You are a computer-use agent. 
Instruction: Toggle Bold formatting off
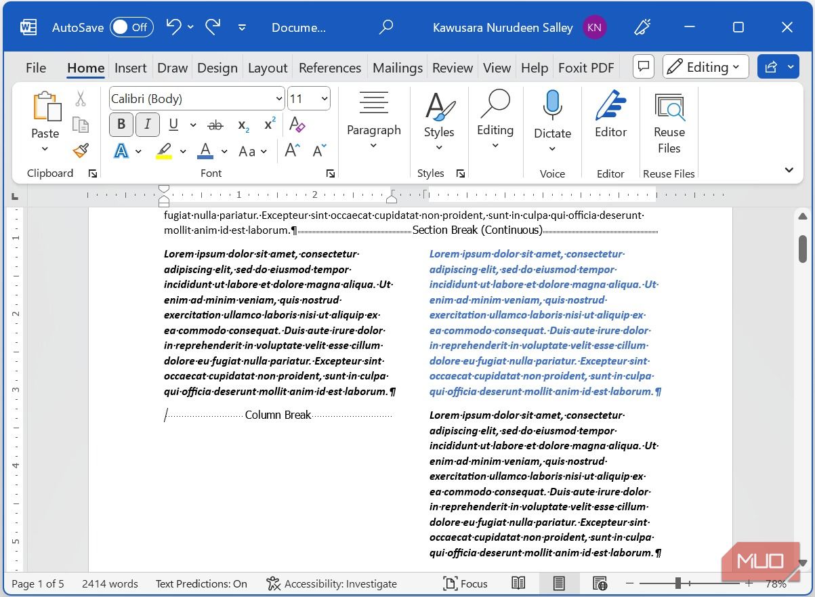point(121,125)
